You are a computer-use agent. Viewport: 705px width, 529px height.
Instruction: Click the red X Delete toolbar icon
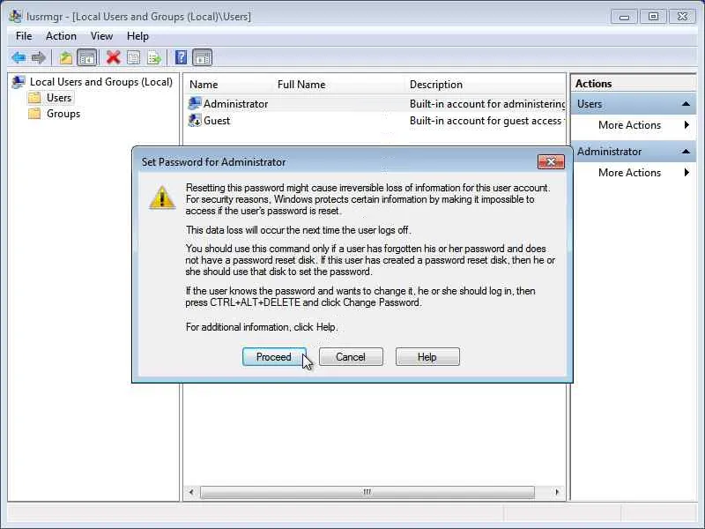click(x=114, y=57)
